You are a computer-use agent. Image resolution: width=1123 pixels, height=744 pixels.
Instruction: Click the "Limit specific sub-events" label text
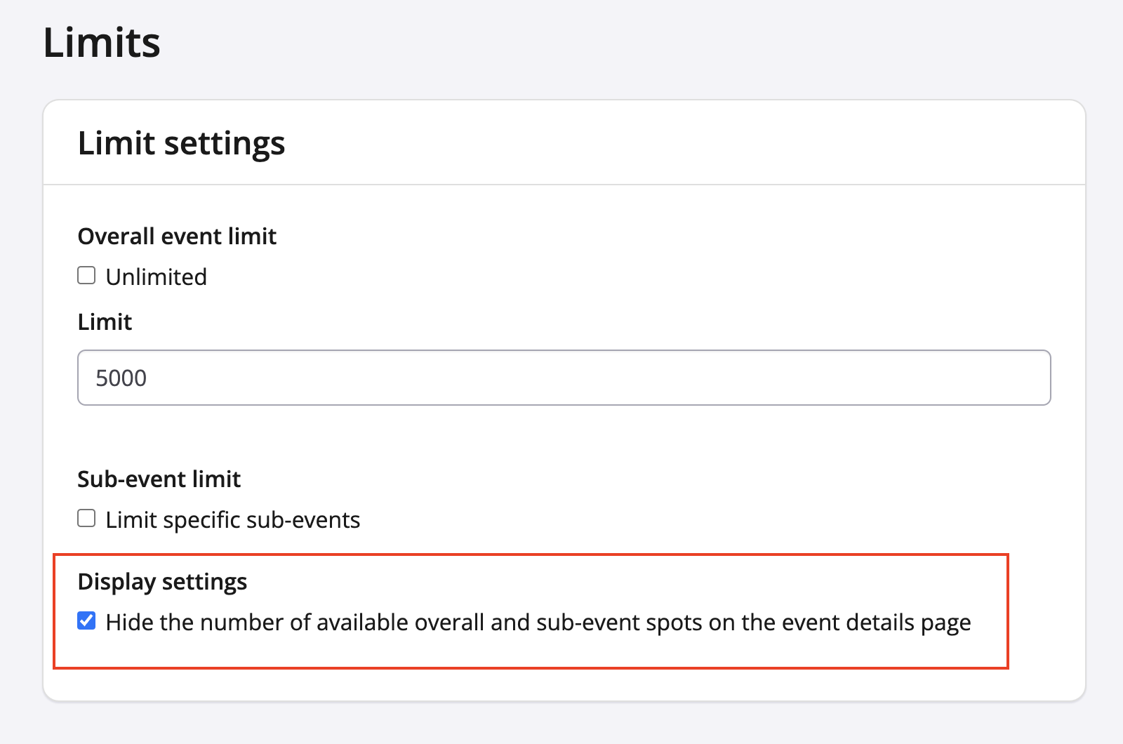pos(232,520)
